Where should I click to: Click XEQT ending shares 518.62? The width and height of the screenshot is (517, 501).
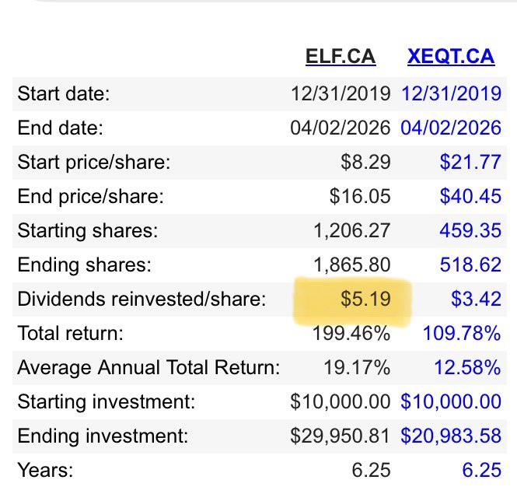470,265
